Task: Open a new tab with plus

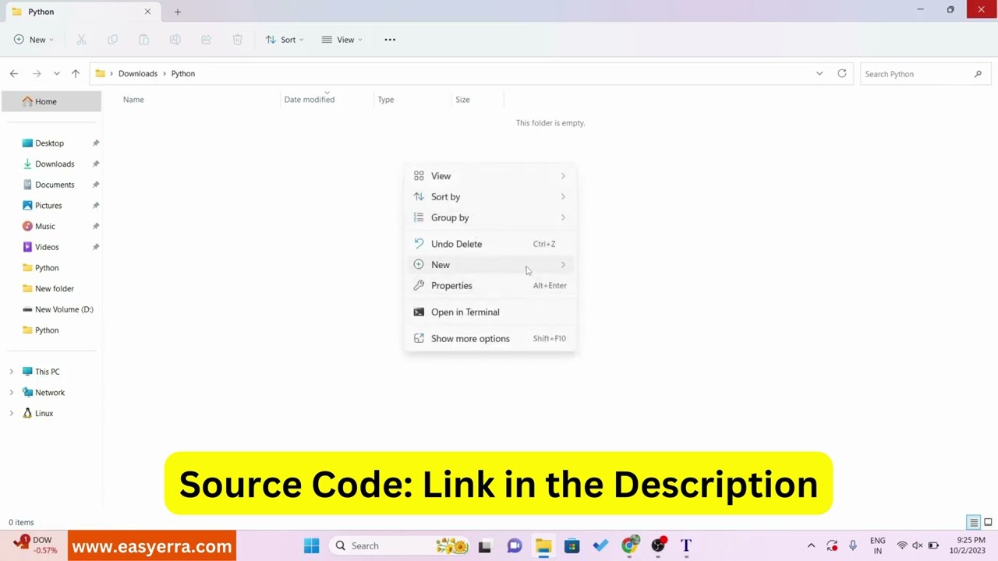Action: tap(178, 12)
